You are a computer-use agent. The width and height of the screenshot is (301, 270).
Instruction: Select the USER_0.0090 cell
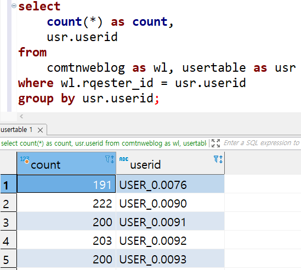(x=170, y=203)
